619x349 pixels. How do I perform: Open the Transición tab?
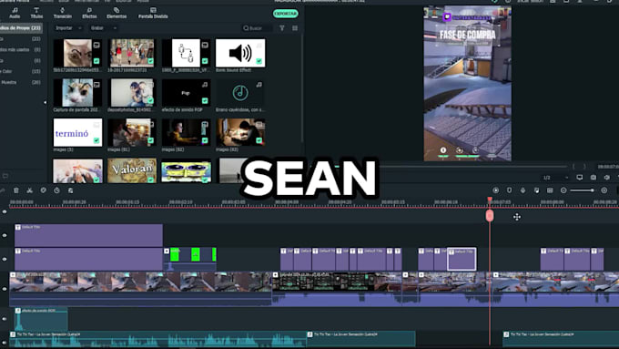pos(63,13)
